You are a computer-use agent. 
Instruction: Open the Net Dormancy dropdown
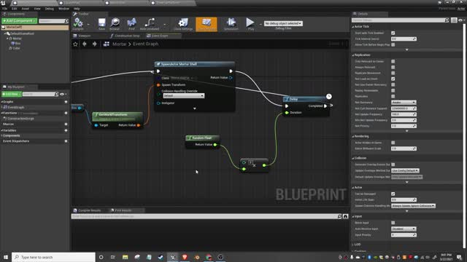pos(404,103)
